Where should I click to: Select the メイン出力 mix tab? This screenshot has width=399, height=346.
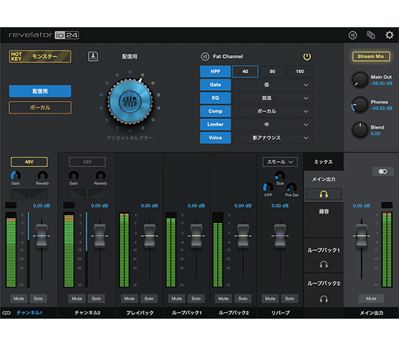point(324,179)
